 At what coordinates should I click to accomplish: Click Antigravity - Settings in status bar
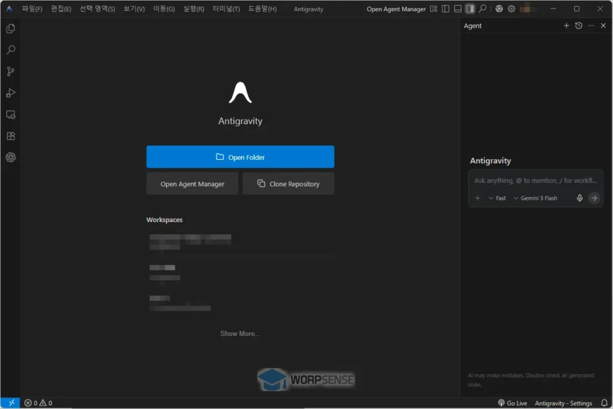(x=563, y=403)
